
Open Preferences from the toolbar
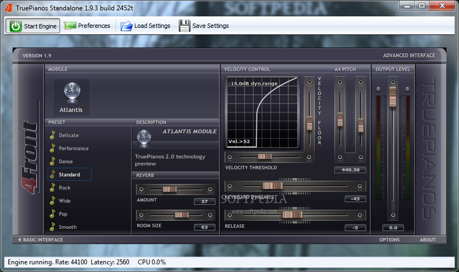pos(87,26)
